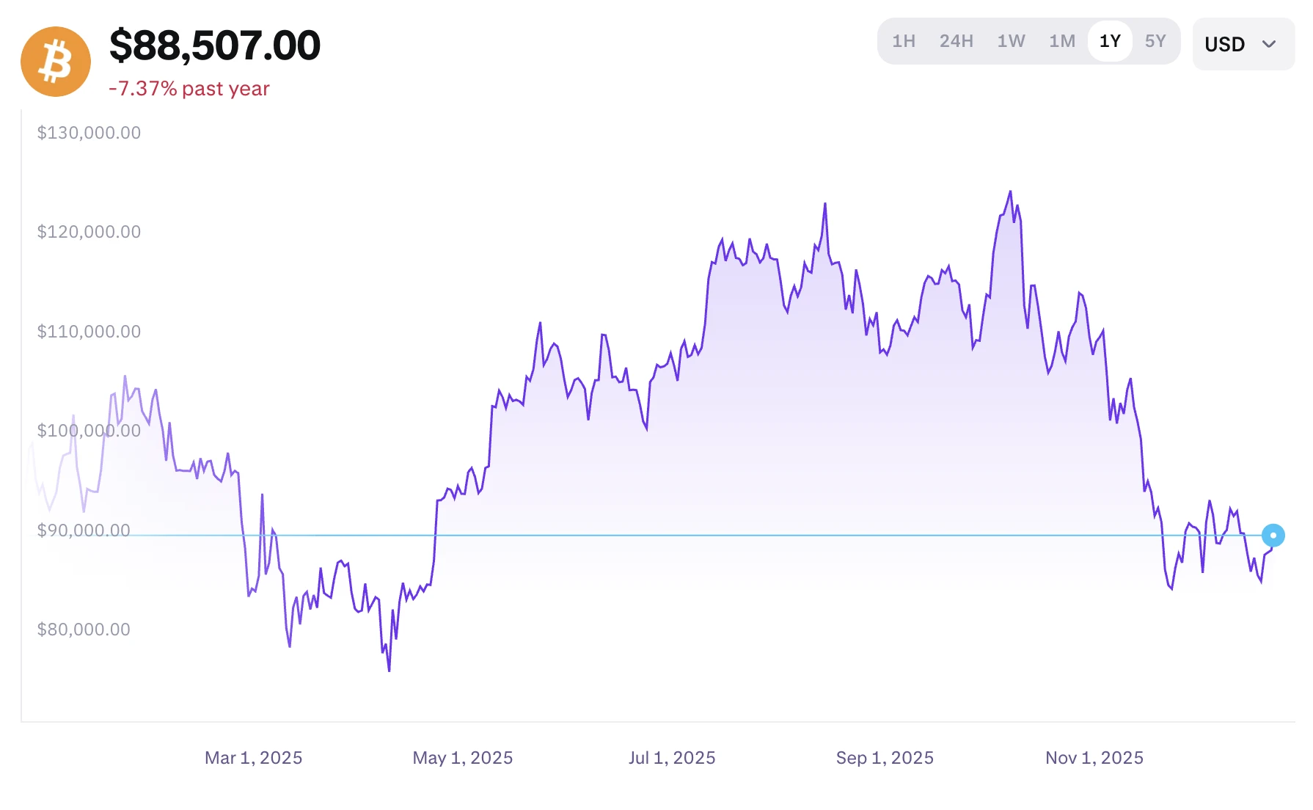Screen dimensions: 1313x810
Task: Click the Sep 1, 2025 axis label
Action: pos(885,758)
